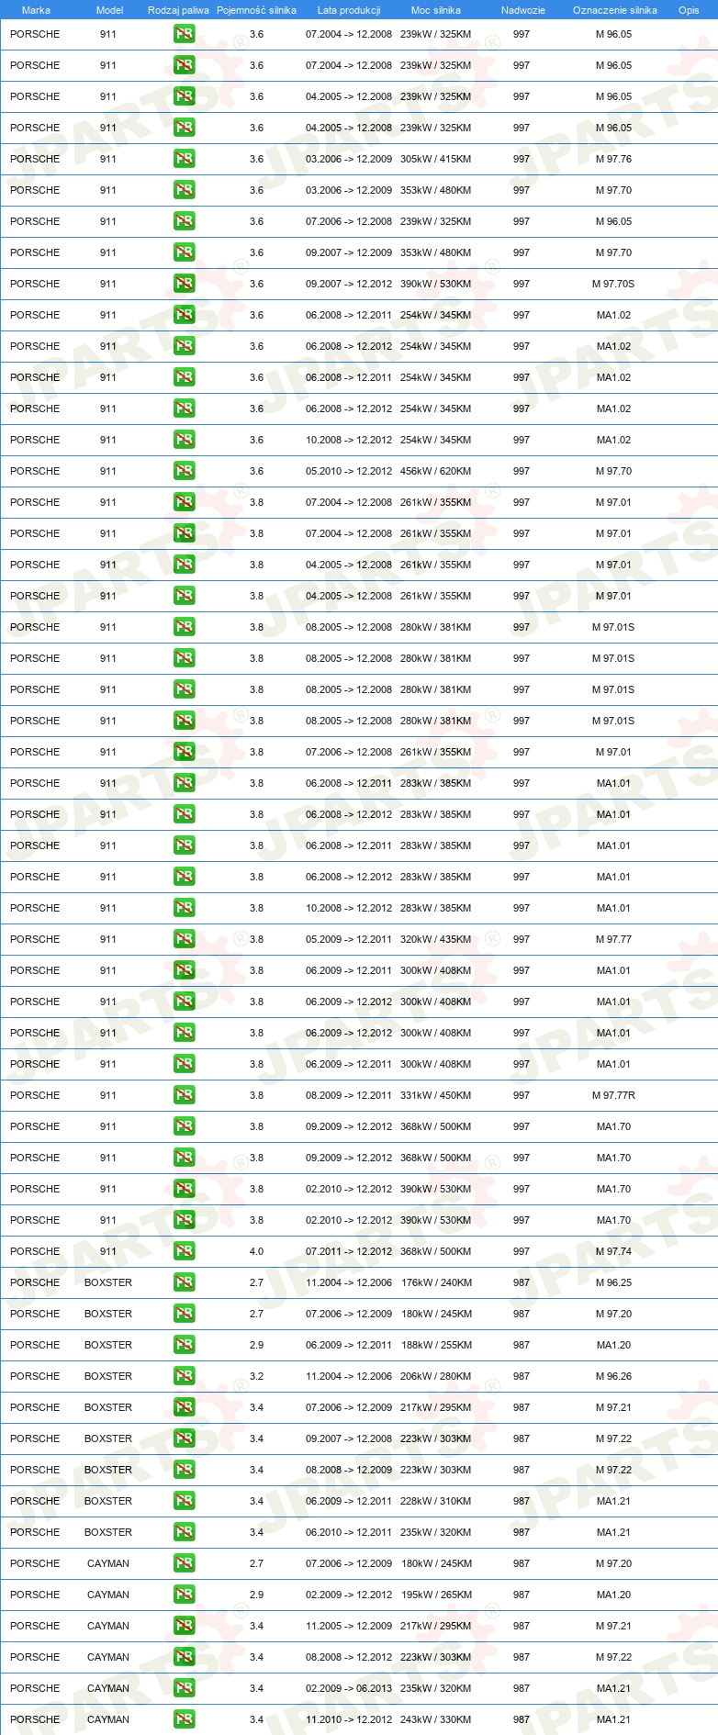This screenshot has width=718, height=1735.
Task: Click the Nadwozie column header
Action: click(x=523, y=10)
